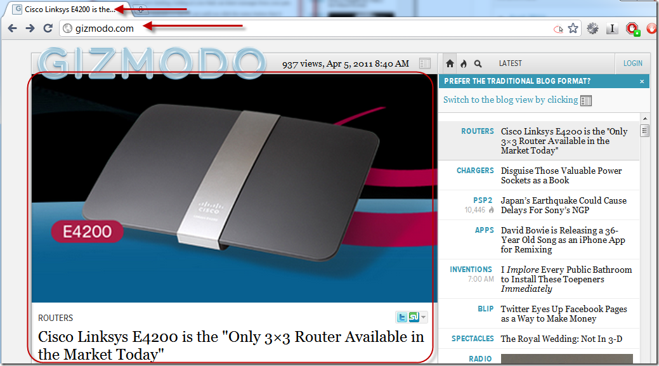Share article on Twitter
Viewport: 659px width, 366px height.
click(401, 317)
